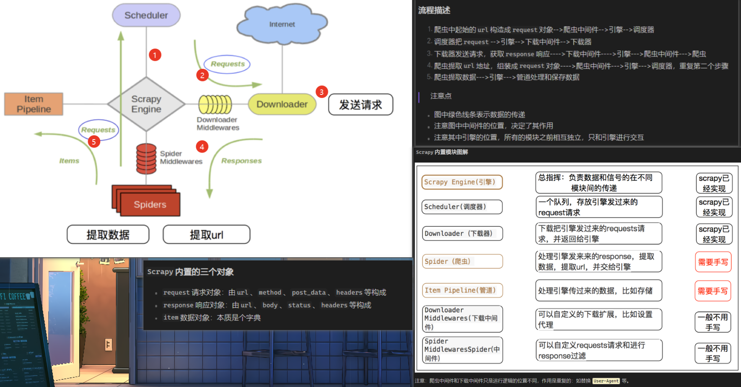The height and width of the screenshot is (387, 741).
Task: Click red step marker number 3
Action: [321, 92]
